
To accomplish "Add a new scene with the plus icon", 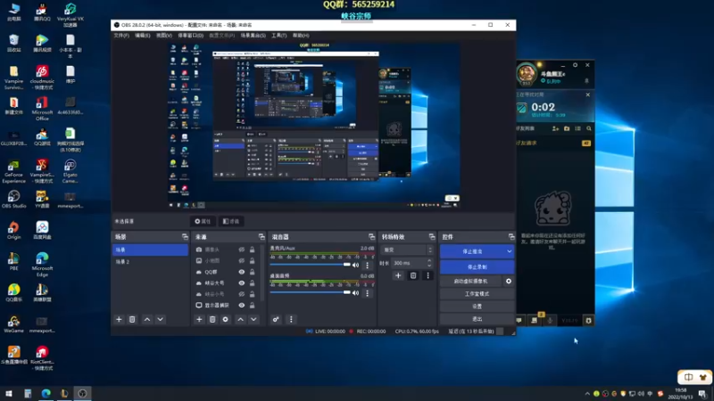I will point(119,319).
